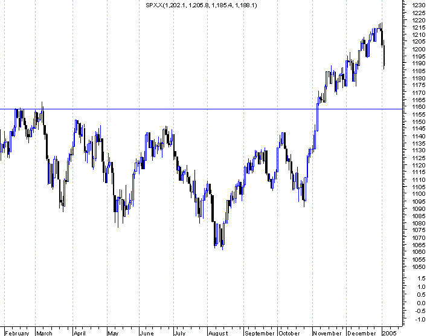Click the 1160 price axis label

pyautogui.click(x=419, y=107)
